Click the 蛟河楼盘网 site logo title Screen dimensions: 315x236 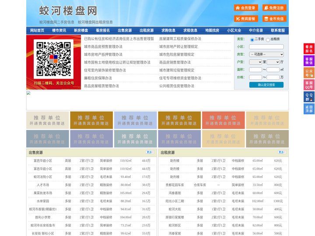(68, 10)
